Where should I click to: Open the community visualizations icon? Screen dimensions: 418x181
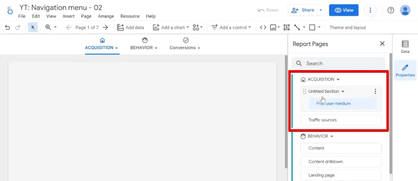[x=196, y=27]
